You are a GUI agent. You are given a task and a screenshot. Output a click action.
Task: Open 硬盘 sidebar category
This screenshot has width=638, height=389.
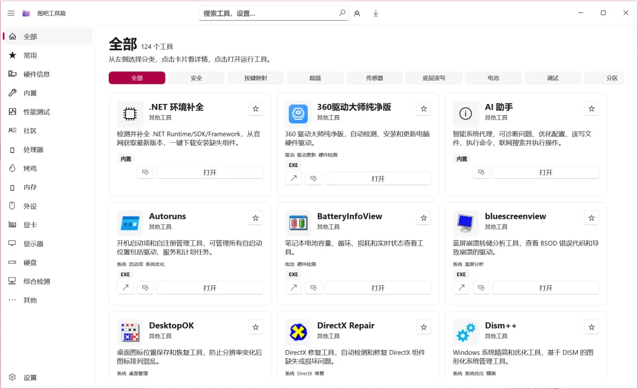[48, 263]
